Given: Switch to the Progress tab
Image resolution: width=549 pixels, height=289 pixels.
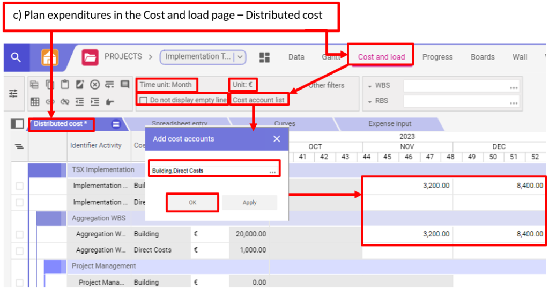Looking at the screenshot, I should (437, 57).
